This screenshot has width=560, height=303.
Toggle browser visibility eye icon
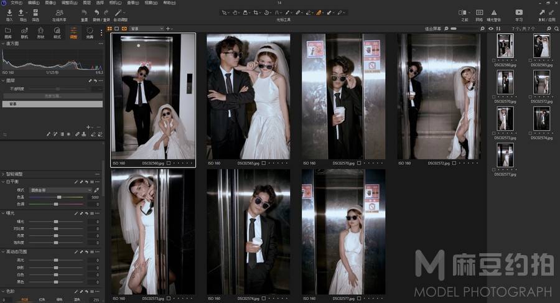pos(491,29)
